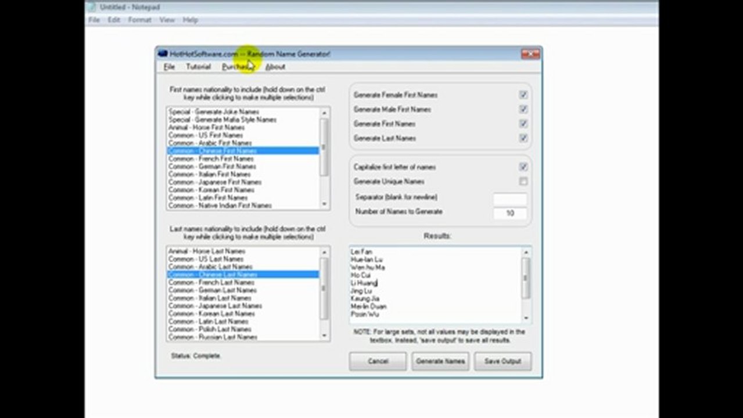Select Common - Chinese Last Names
Image resolution: width=743 pixels, height=418 pixels.
pyautogui.click(x=243, y=275)
